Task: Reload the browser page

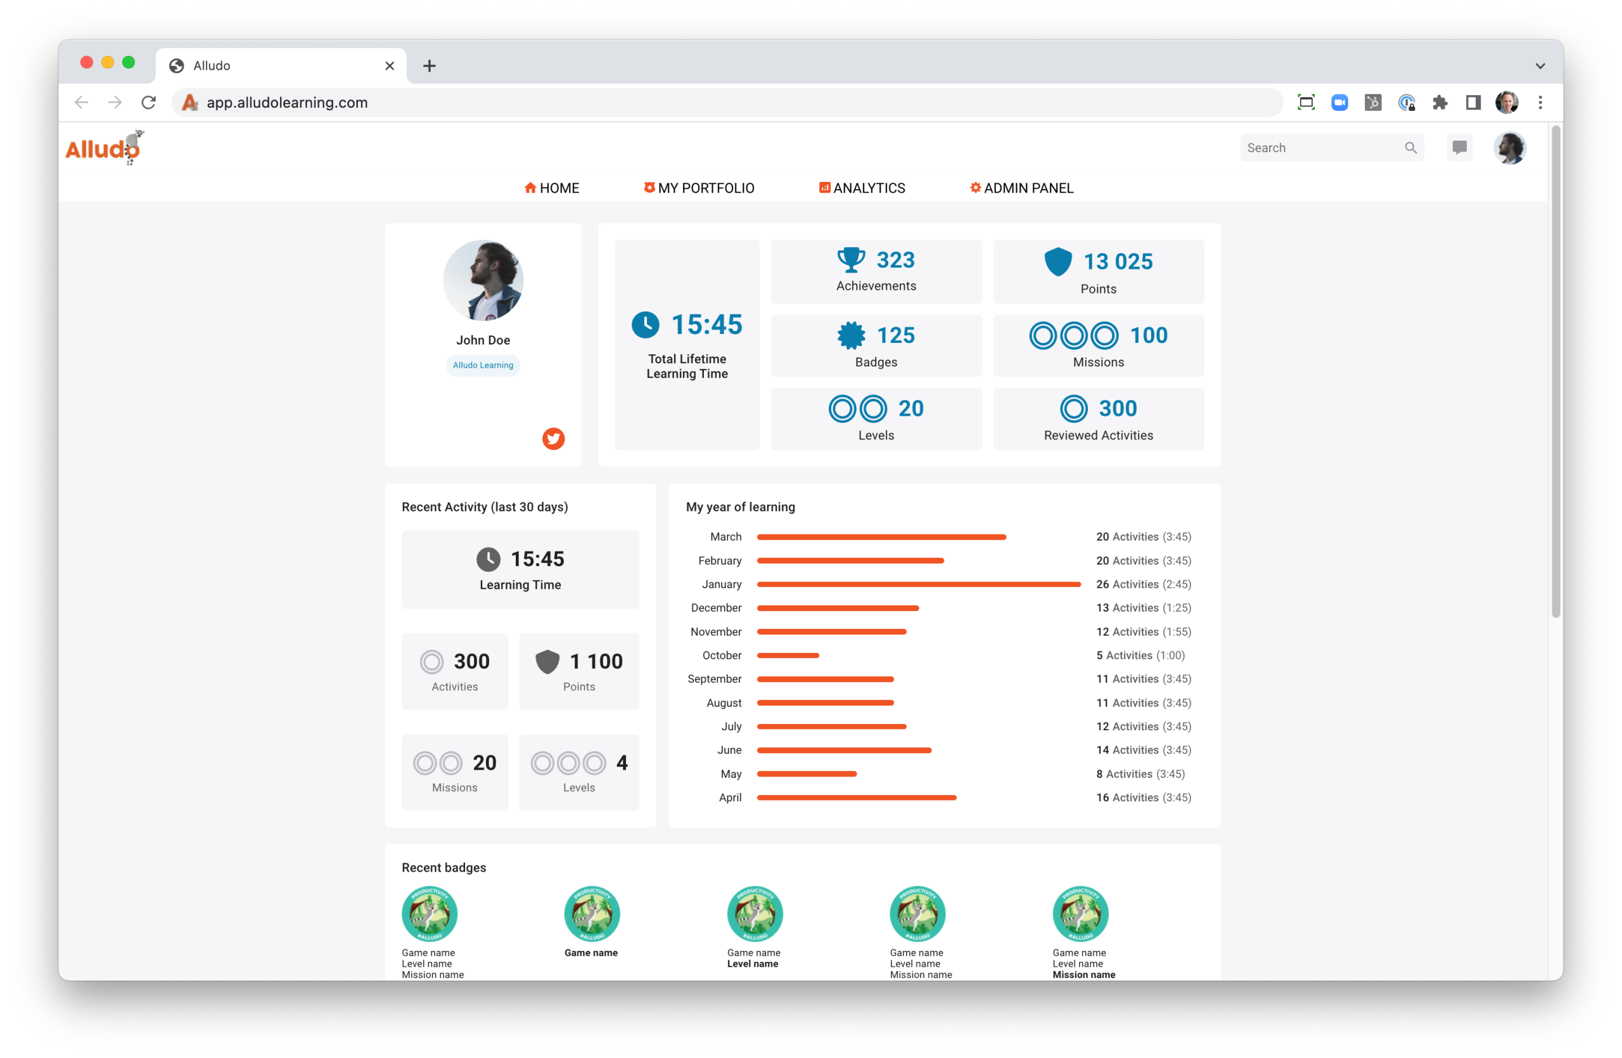Action: coord(148,102)
